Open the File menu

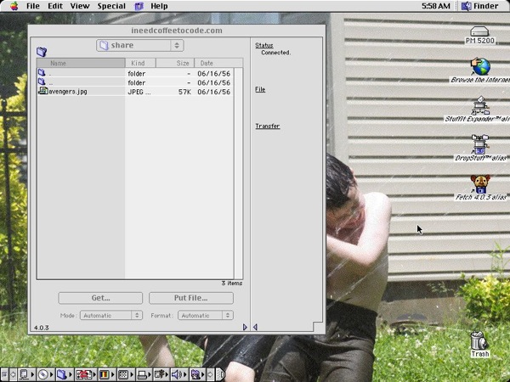point(33,6)
